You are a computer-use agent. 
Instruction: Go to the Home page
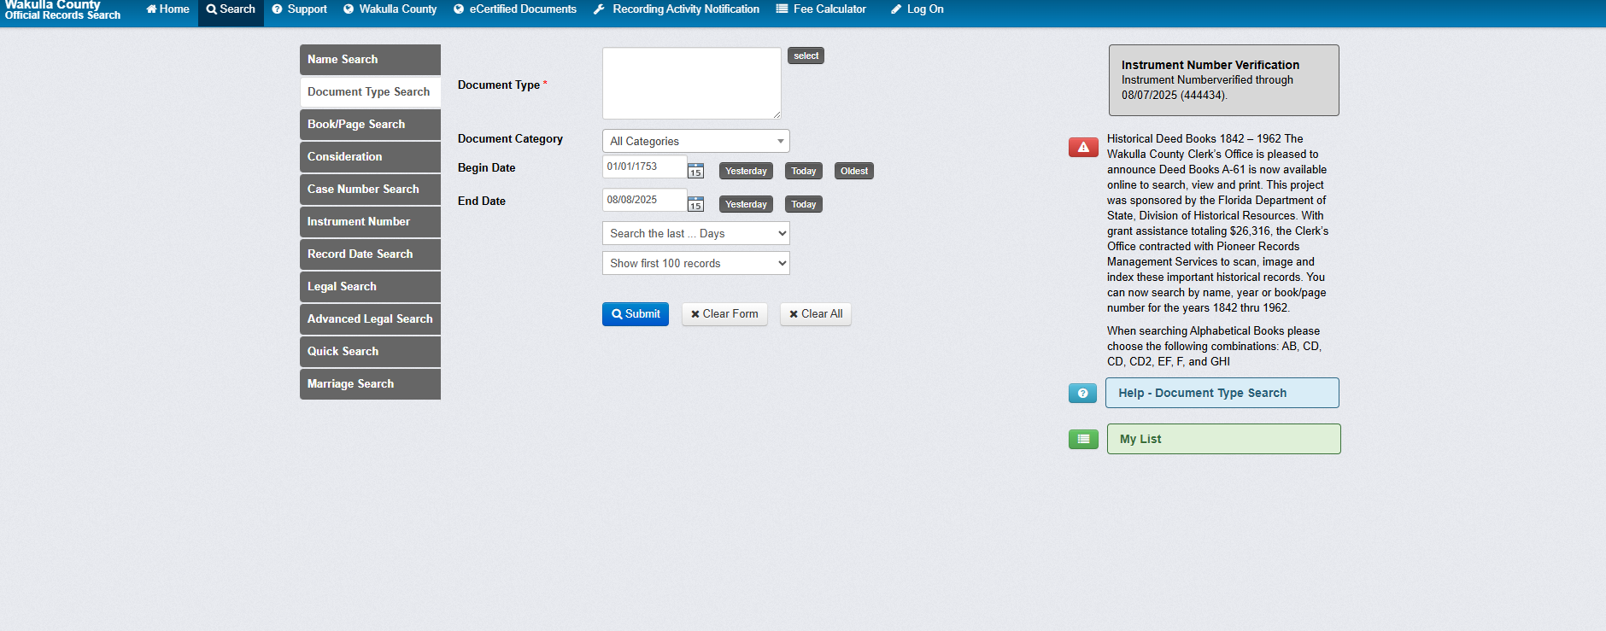tap(167, 9)
